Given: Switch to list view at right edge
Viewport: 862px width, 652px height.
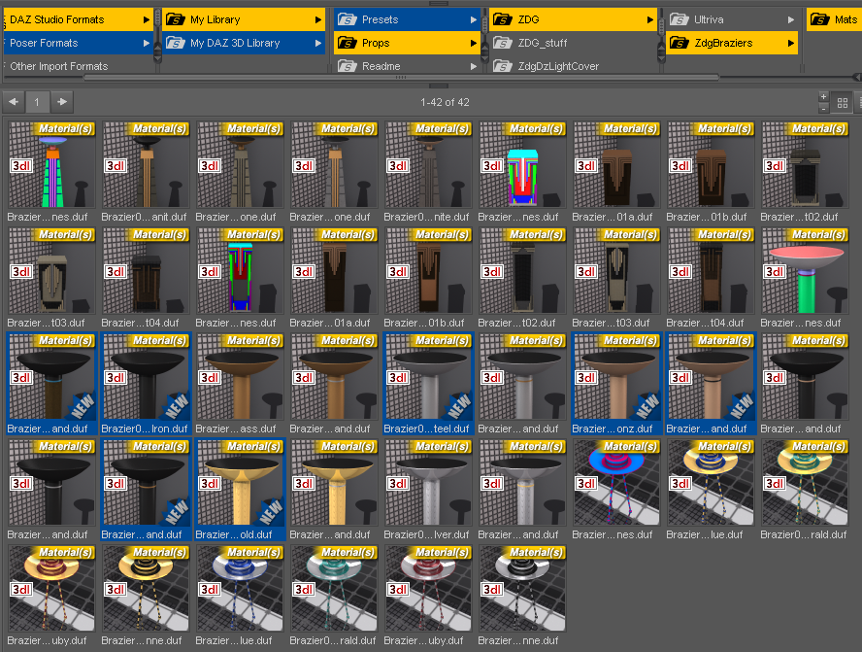Looking at the screenshot, I should [x=859, y=103].
